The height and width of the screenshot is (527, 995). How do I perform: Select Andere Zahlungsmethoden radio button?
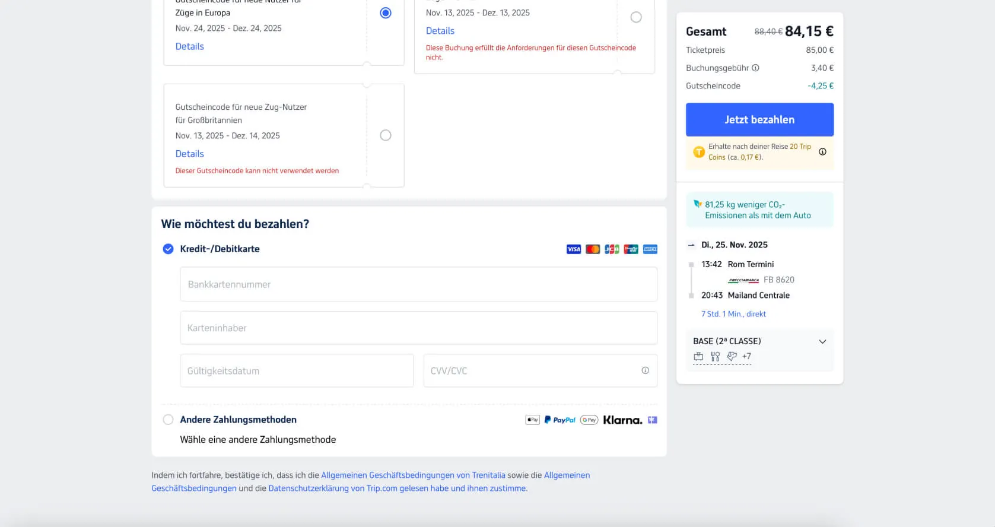168,420
